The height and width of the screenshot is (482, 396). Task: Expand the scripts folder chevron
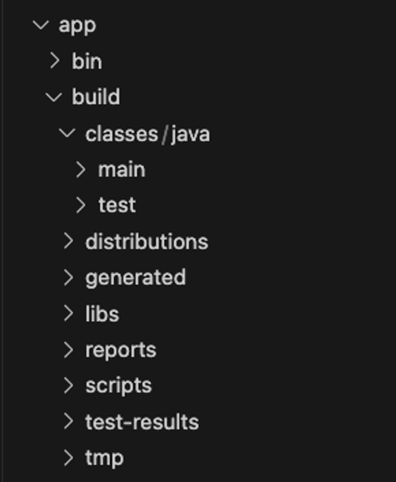tap(68, 385)
